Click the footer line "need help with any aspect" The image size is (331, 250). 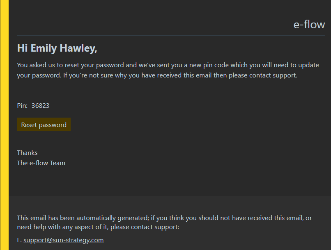[98, 227]
